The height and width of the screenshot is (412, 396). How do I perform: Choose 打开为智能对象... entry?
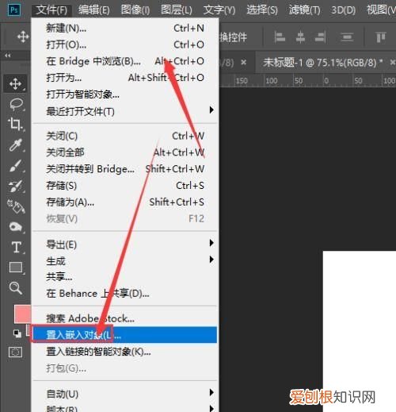coord(125,94)
